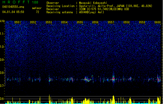This screenshot has width=163, height=104.
Task: Click the 0553 time marker
Action: [x=49, y=22]
